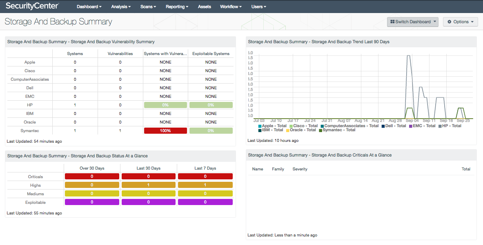Sort by the Name column header
The height and width of the screenshot is (245, 483).
pos(258,169)
